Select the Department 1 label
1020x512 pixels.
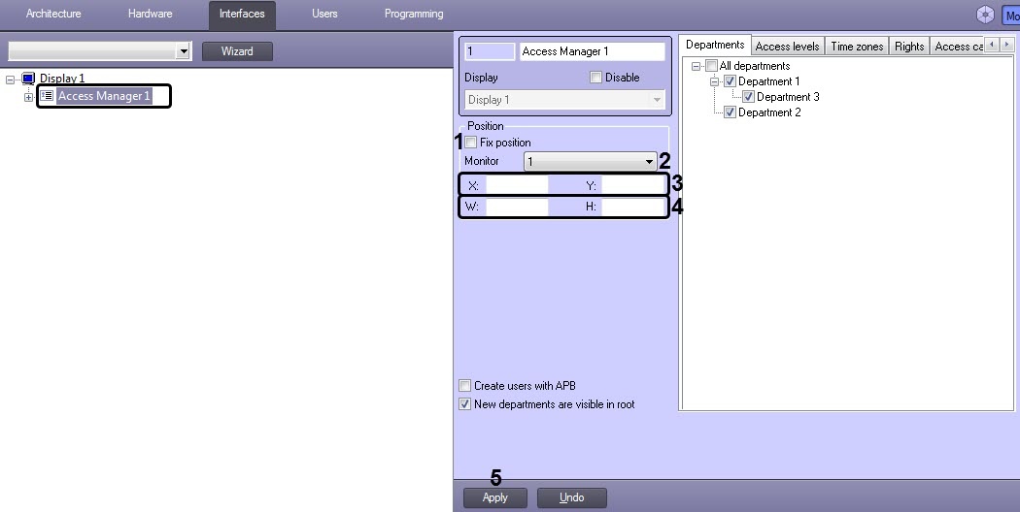click(x=769, y=81)
